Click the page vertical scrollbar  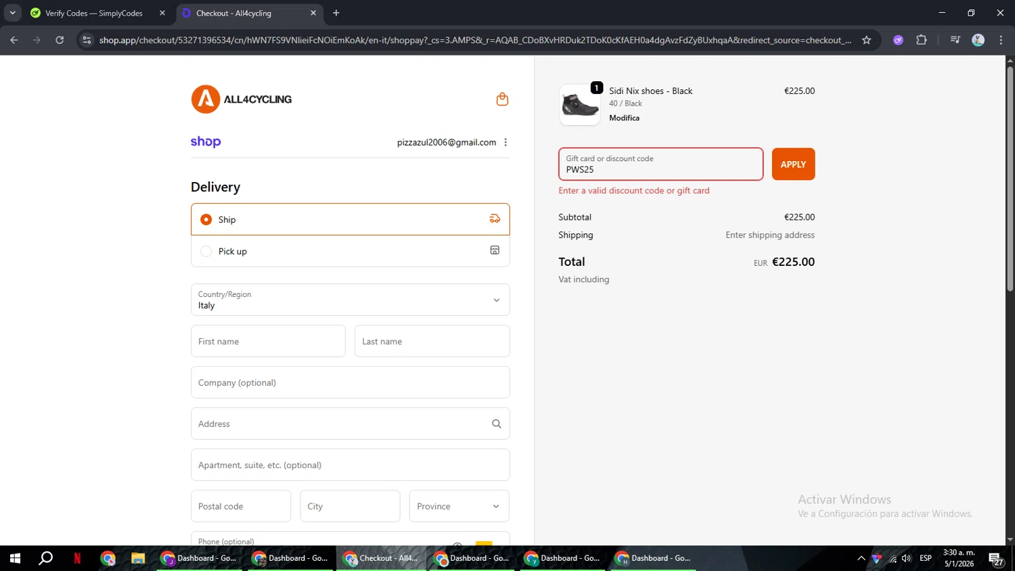[x=1010, y=179]
